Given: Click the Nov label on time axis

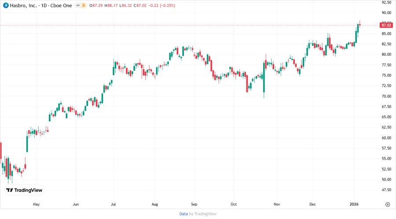Looking at the screenshot, I should [x=277, y=204].
